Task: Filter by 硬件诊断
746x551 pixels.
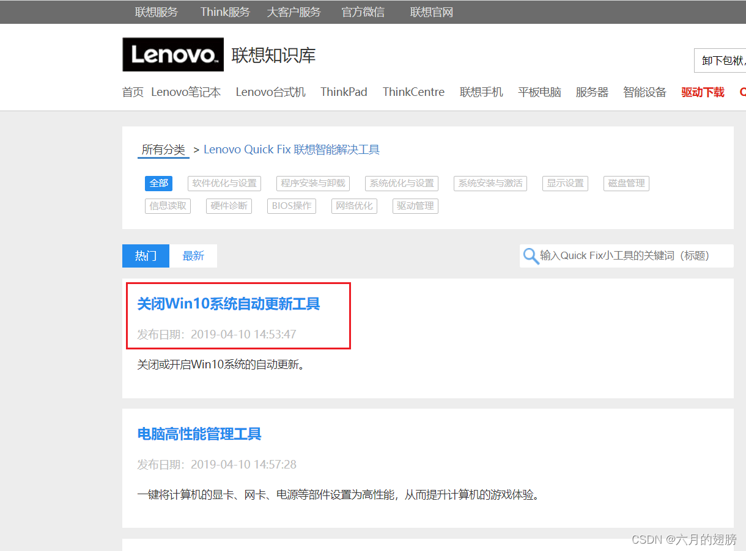Action: point(229,206)
